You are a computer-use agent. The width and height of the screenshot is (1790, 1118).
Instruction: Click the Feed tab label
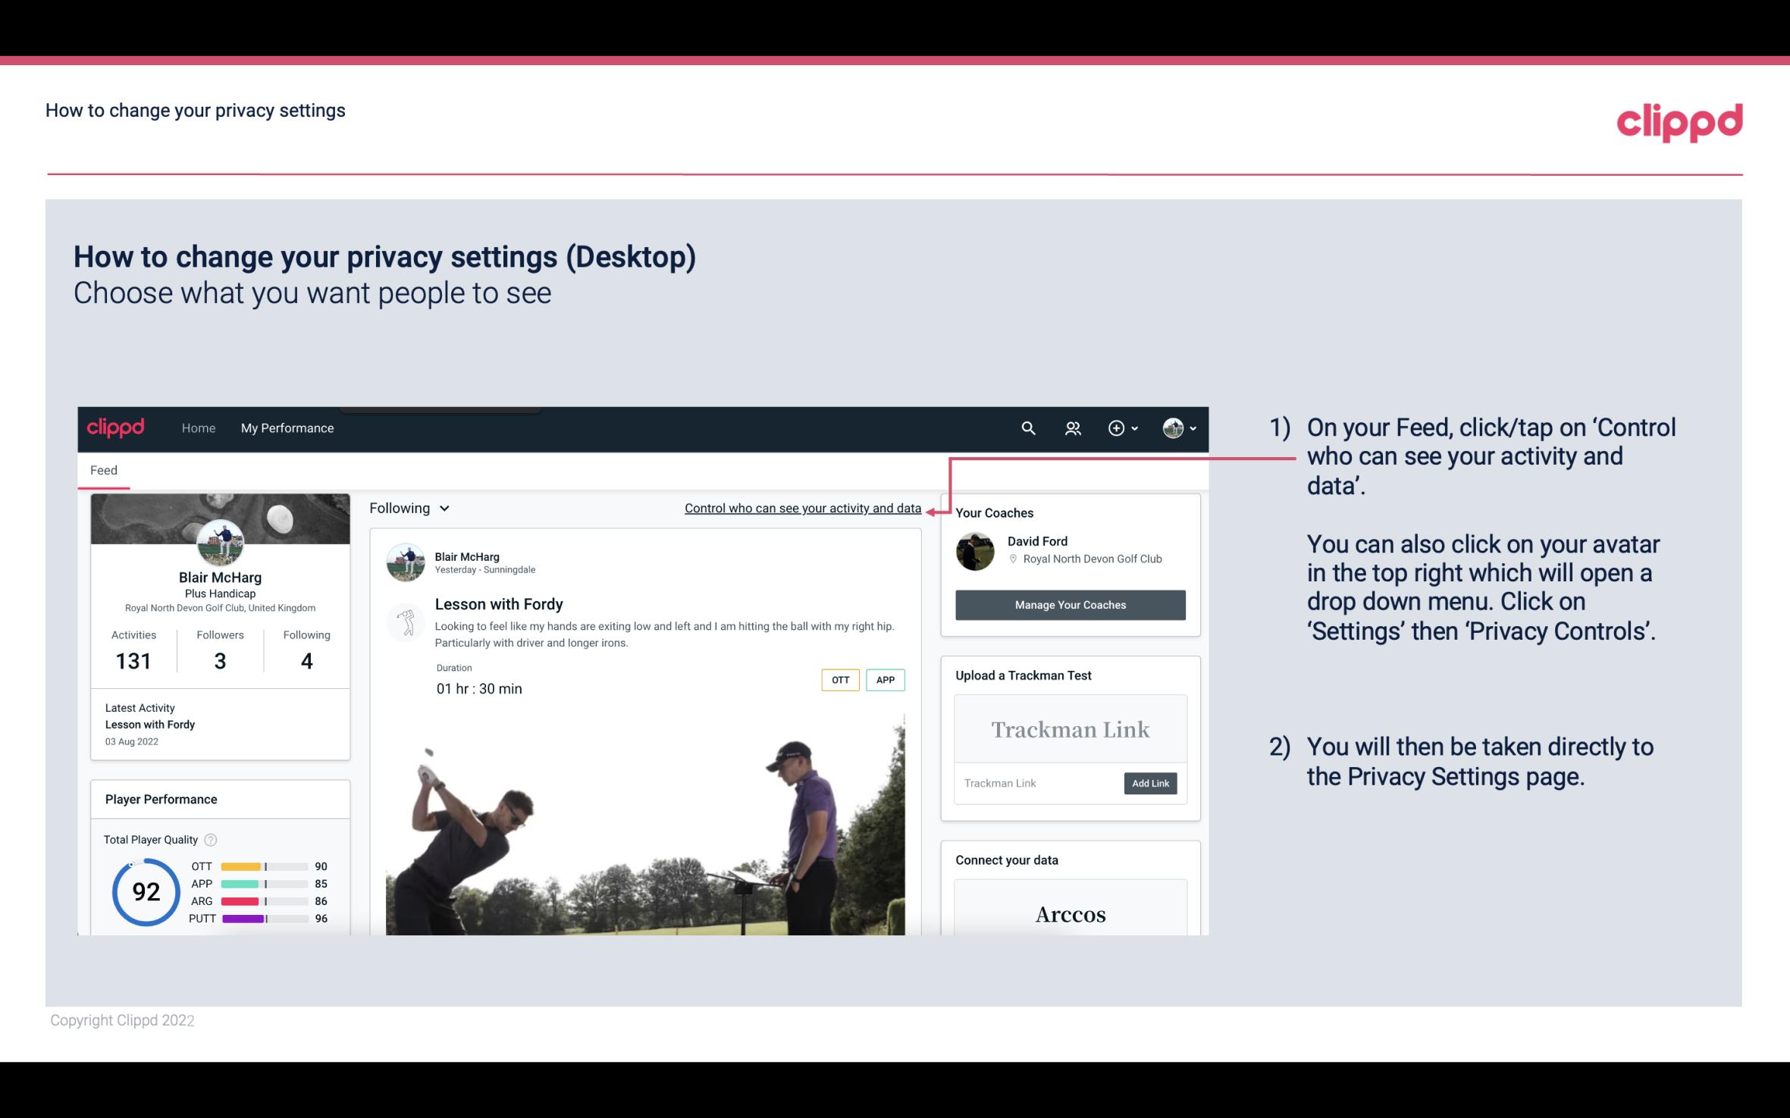tap(103, 469)
